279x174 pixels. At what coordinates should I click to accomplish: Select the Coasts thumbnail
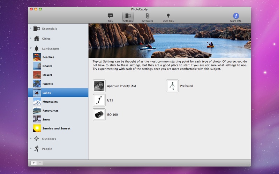click(37, 66)
